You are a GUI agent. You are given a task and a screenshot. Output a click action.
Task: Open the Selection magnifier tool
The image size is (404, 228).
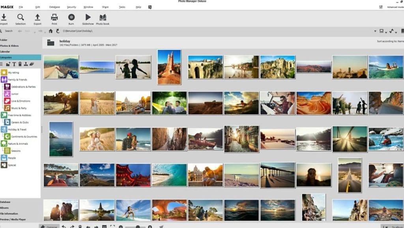pos(21,17)
